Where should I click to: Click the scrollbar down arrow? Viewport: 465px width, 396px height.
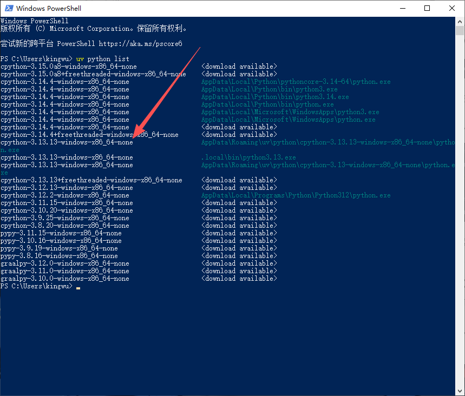[460, 391]
